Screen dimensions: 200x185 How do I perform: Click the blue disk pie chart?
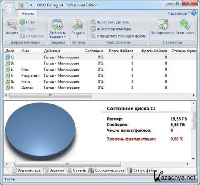pyautogui.click(x=40, y=131)
